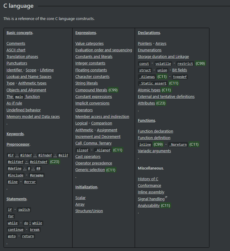The image size is (230, 251).
Task: Open the Basic concepts heading link
Action: pos(19,33)
